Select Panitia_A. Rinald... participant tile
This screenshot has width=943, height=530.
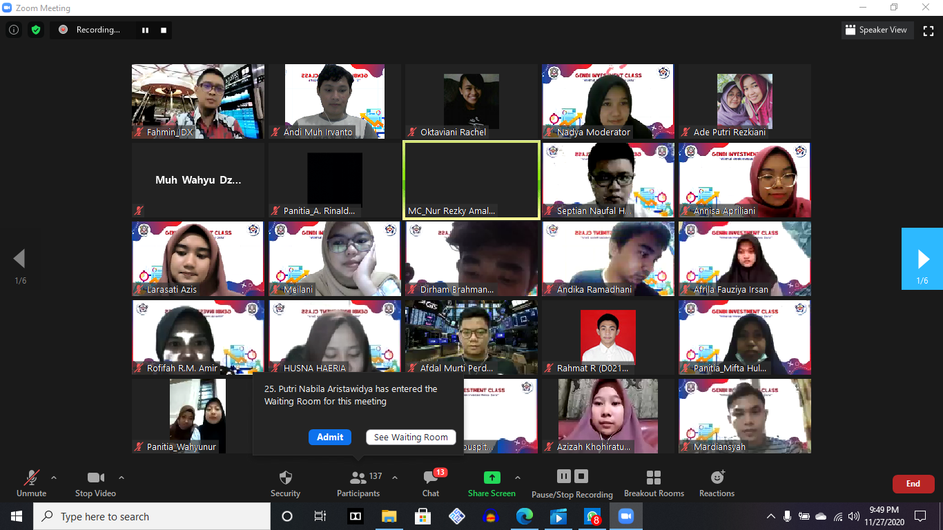(335, 180)
